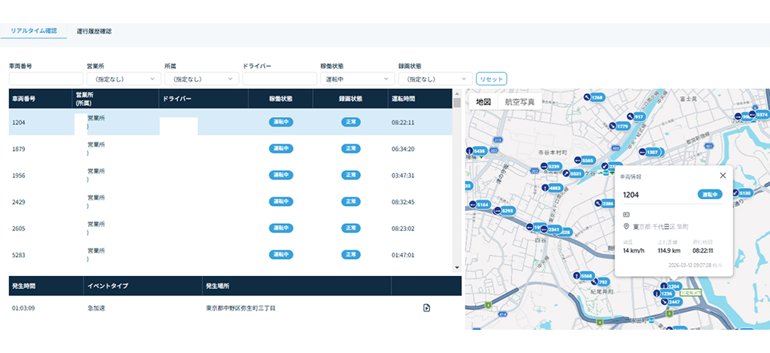Expand the 録画状態 filter dropdown
Viewport: 770px width, 353px height.
click(x=433, y=79)
